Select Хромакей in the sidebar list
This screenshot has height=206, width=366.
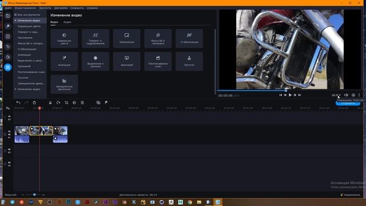point(24,66)
